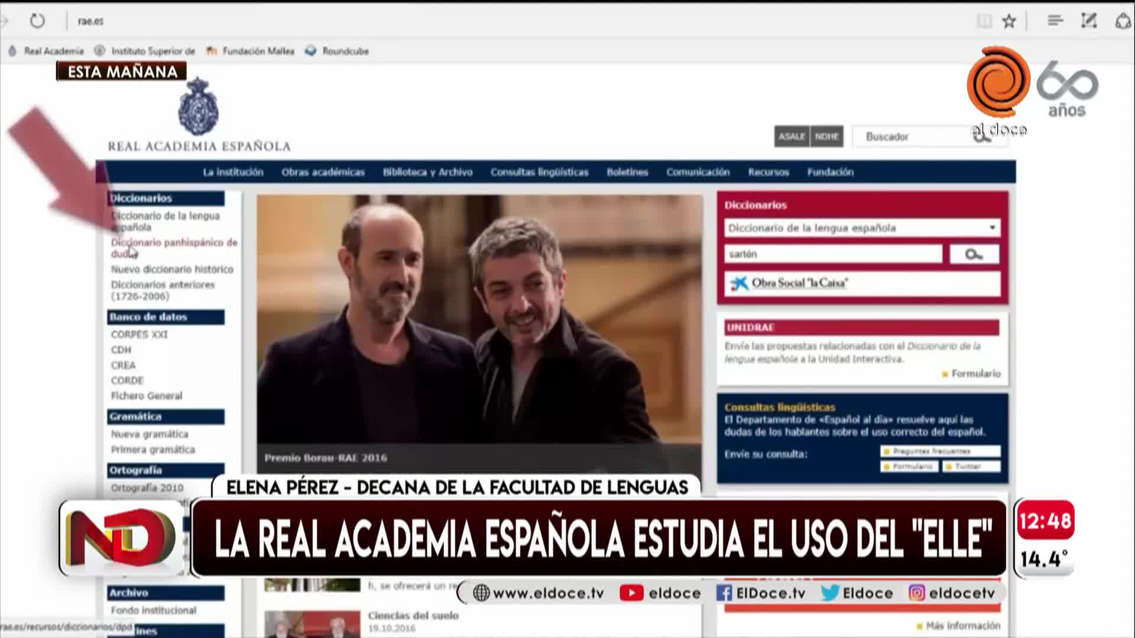The width and height of the screenshot is (1135, 638).
Task: Open Nuevo diccionario histórico link
Action: click(x=172, y=269)
